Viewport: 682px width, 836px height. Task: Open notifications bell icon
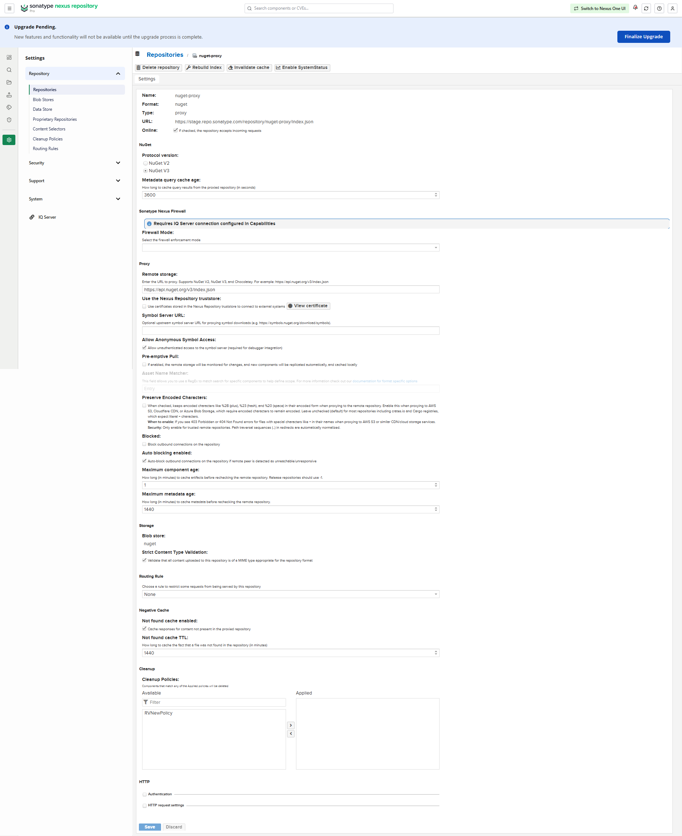click(635, 8)
